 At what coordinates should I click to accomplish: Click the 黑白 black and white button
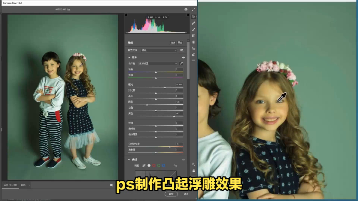(180, 43)
